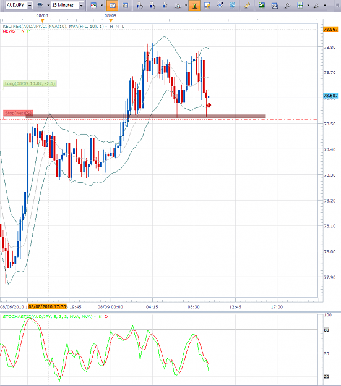Image resolution: width=341 pixels, height=386 pixels.
Task: Click the stochastic 20 level label
Action: tap(326, 376)
